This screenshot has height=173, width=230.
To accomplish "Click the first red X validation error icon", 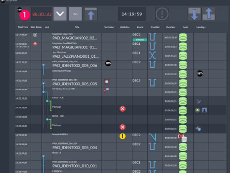I will [x=123, y=108].
